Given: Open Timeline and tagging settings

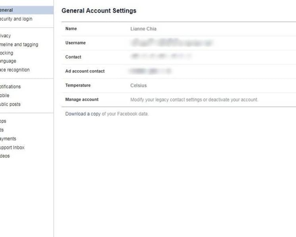Looking at the screenshot, I should click(x=19, y=44).
